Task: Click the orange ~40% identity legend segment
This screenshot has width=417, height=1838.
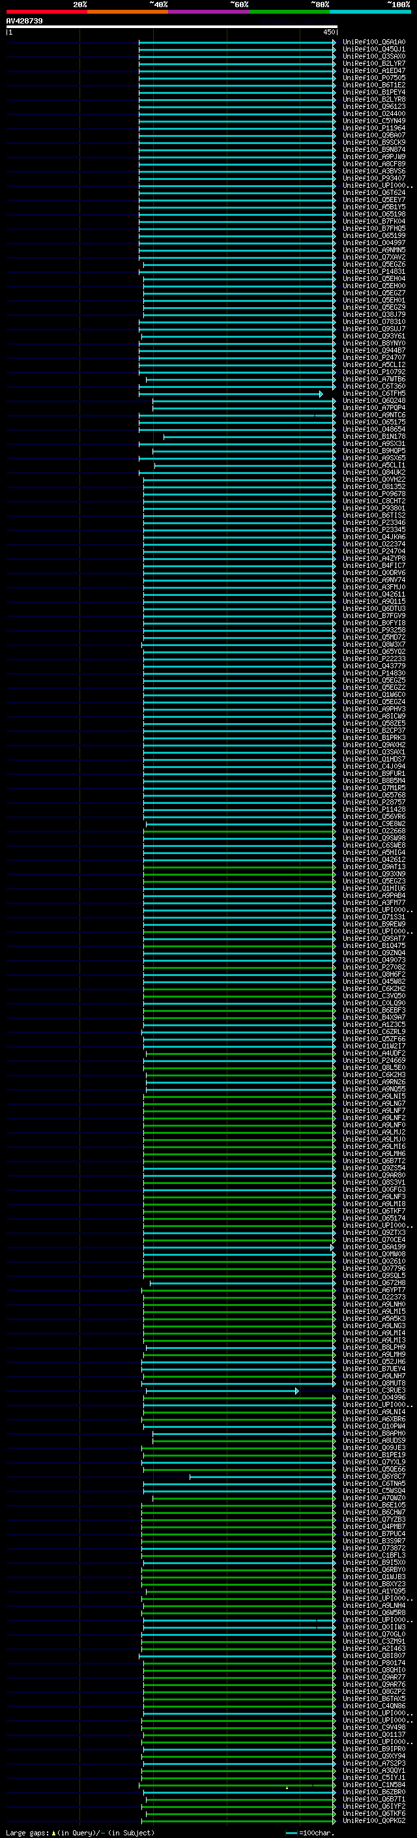Action: (x=128, y=12)
